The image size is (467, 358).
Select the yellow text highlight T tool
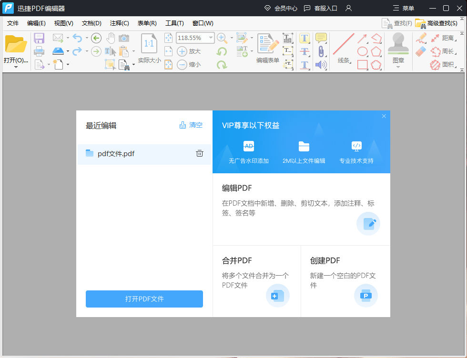point(305,38)
